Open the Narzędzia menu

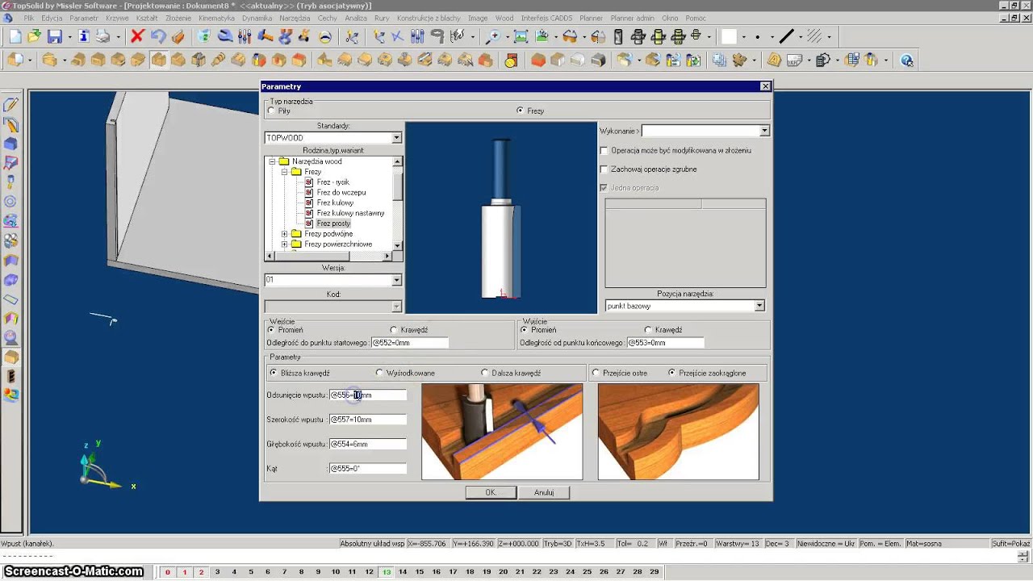[x=295, y=18]
